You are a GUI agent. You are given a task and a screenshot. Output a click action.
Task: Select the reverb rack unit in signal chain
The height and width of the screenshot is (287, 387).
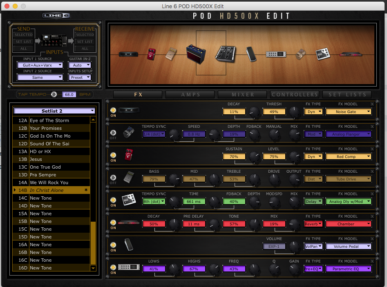click(350, 54)
